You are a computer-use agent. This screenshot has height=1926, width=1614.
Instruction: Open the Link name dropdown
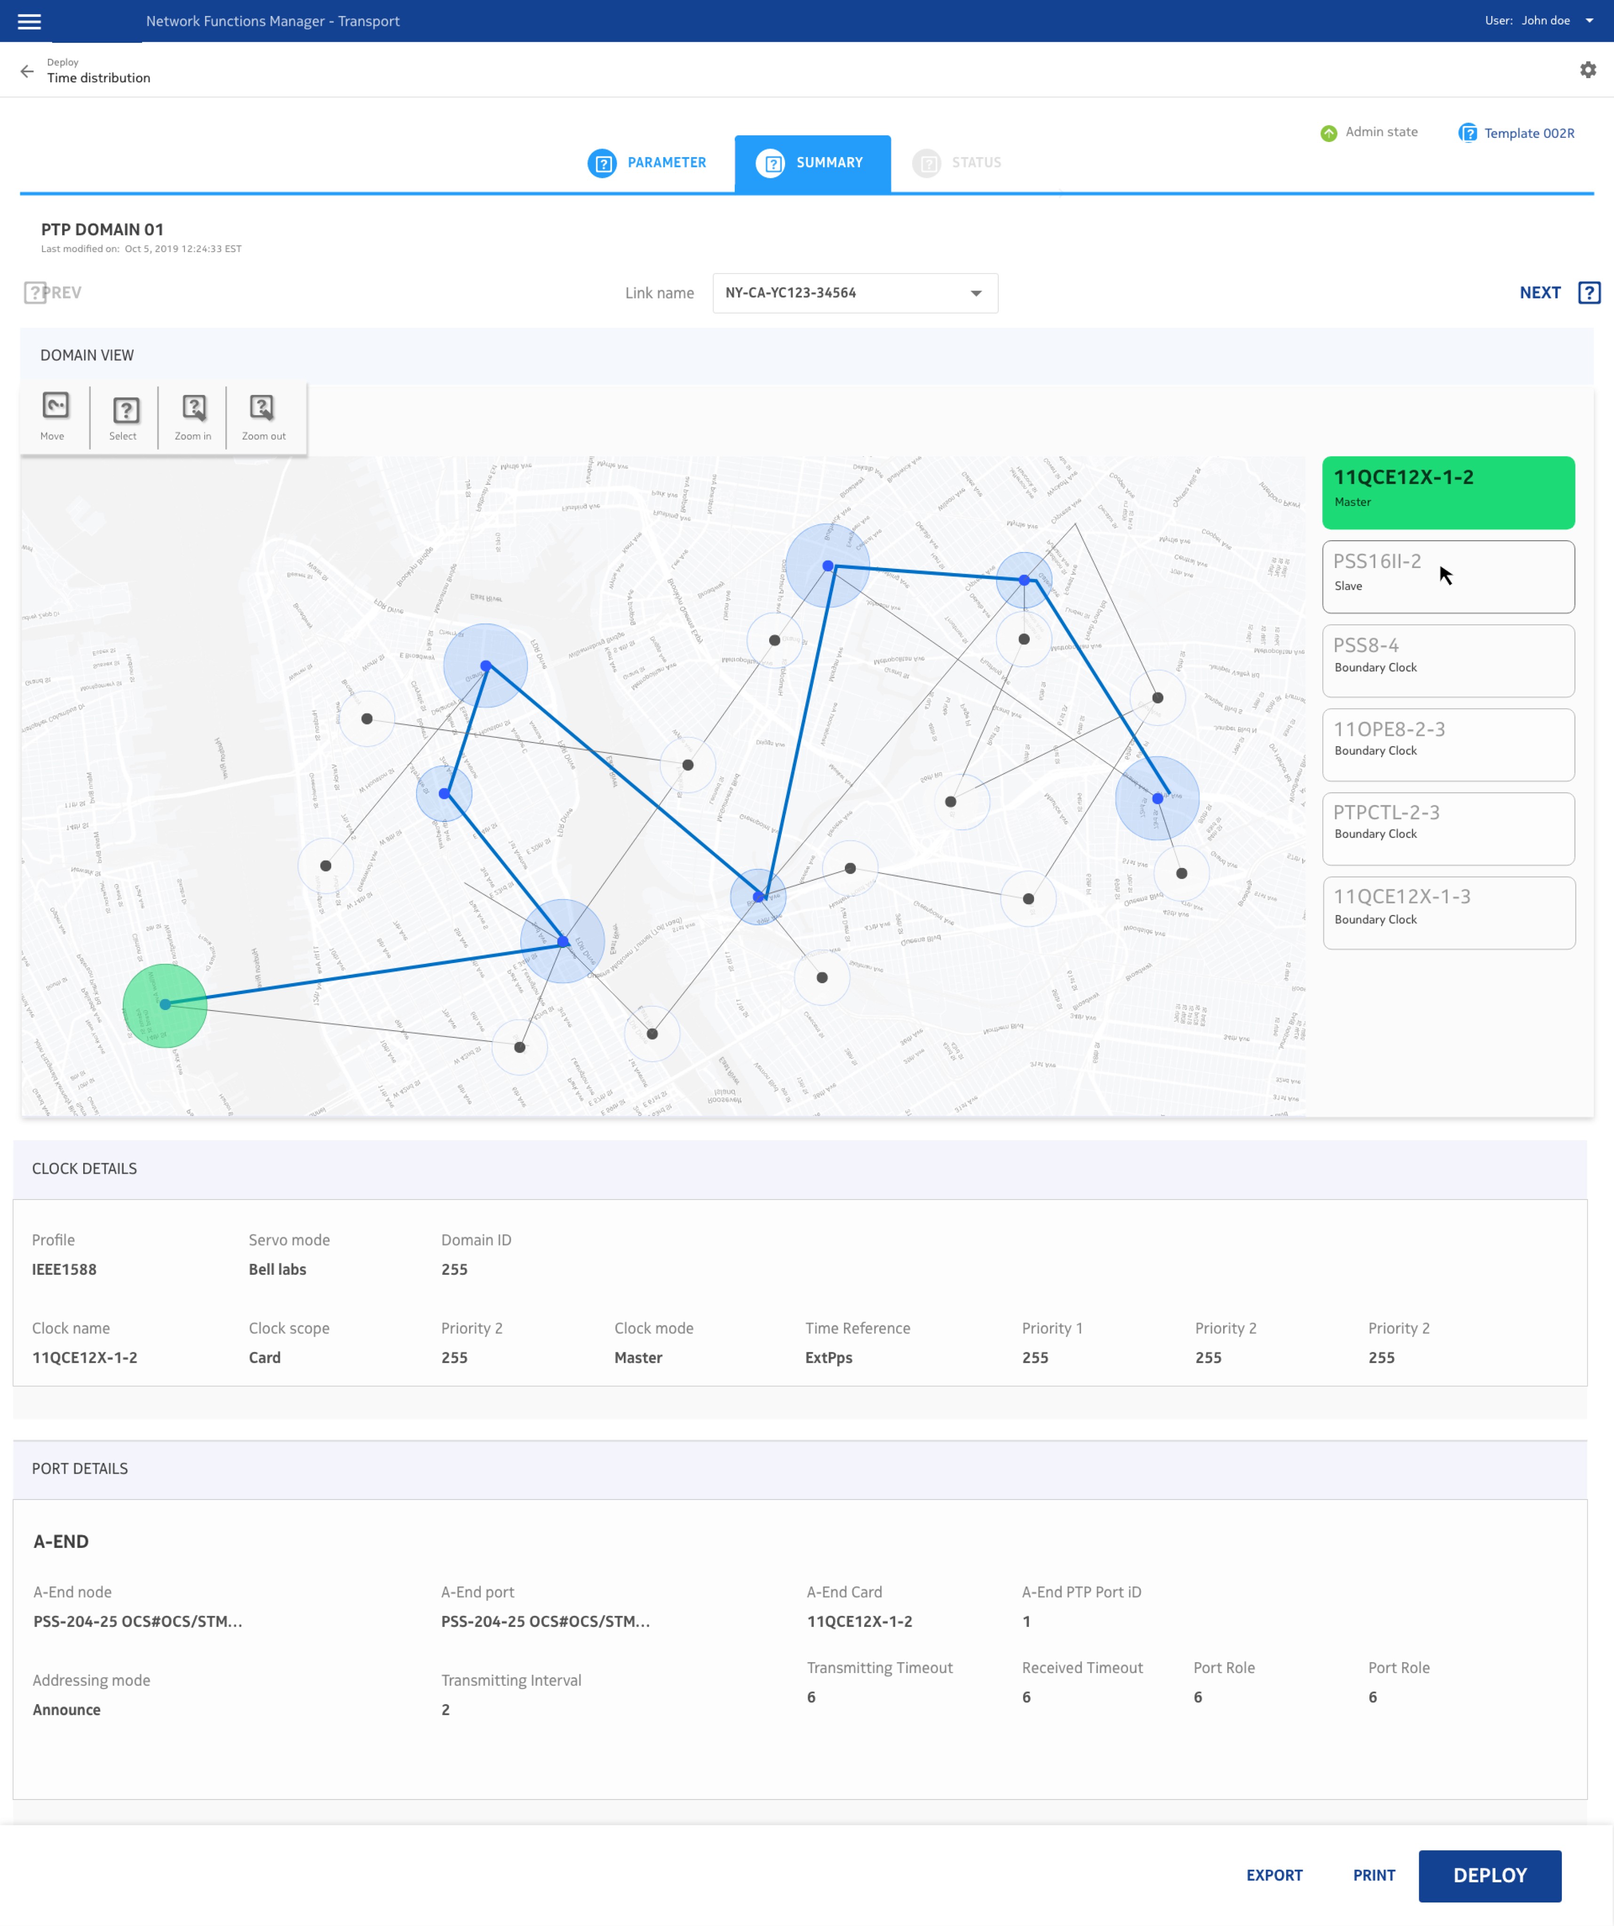tap(854, 293)
